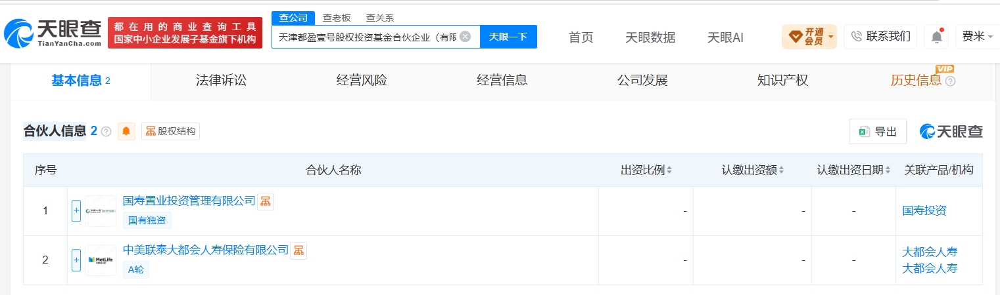The width and height of the screenshot is (1000, 295).
Task: Switch to the 基本信息 tab
Action: tap(81, 81)
